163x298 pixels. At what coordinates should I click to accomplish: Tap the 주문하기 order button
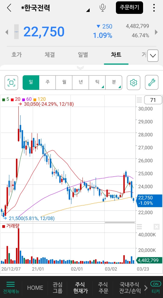point(129,8)
